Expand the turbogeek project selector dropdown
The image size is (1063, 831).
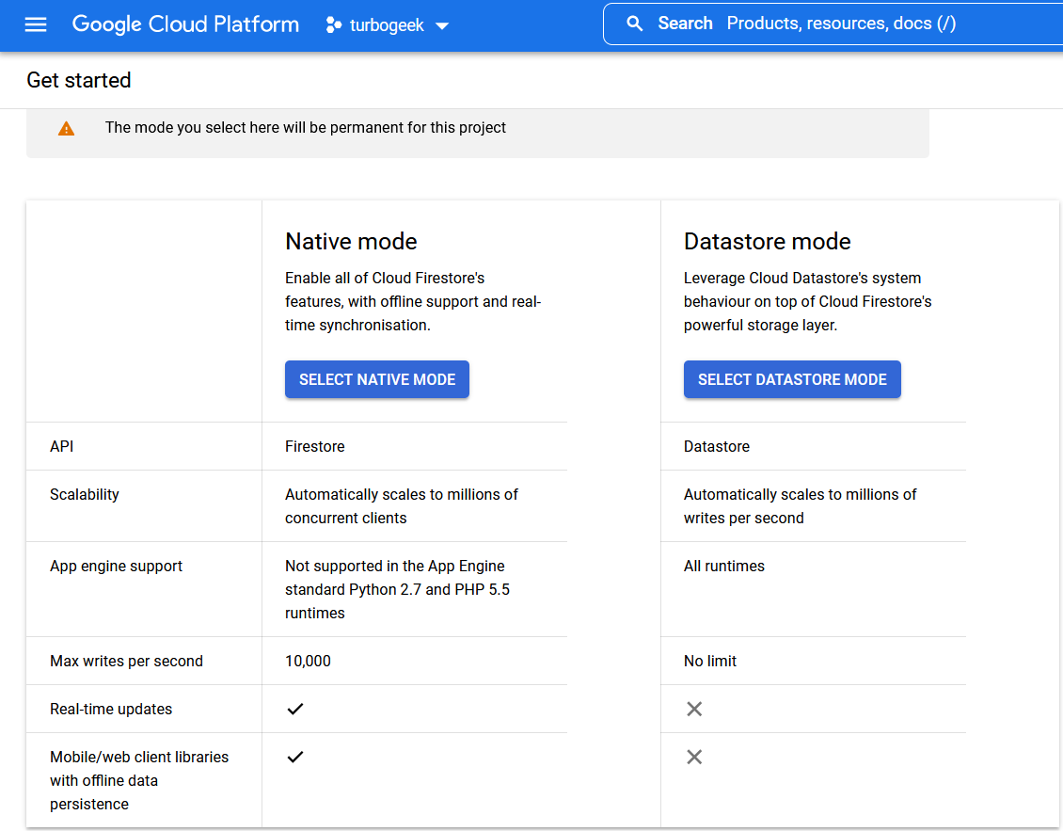coord(442,25)
